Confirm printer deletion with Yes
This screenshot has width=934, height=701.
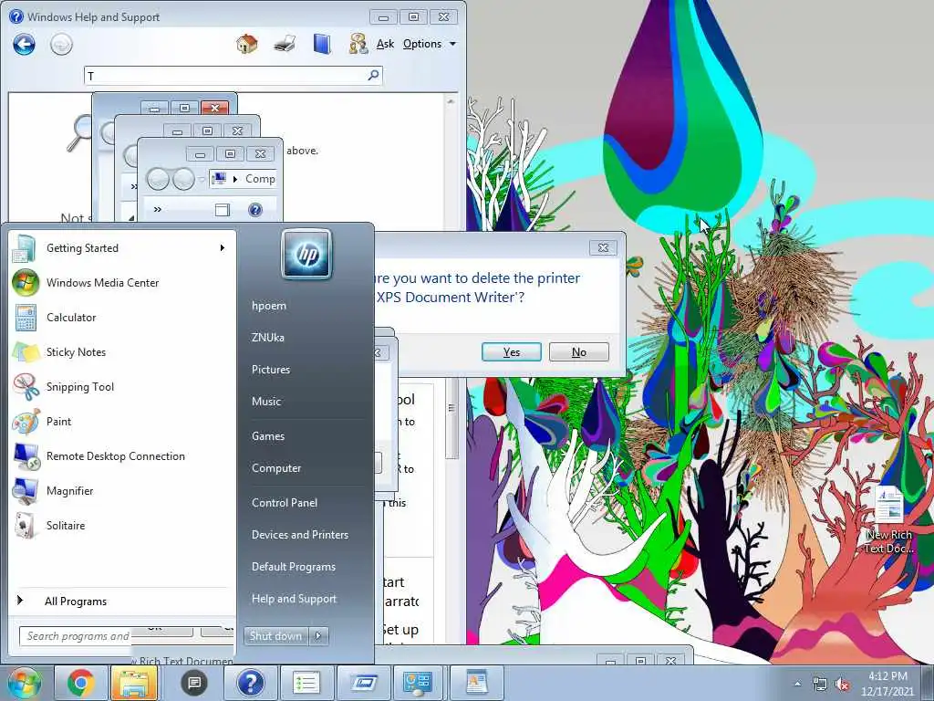(x=511, y=352)
